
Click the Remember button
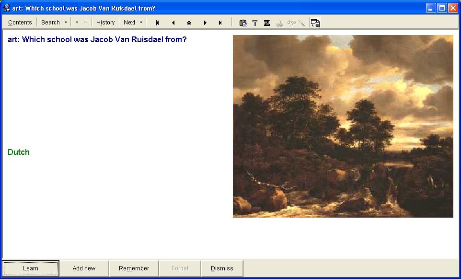point(134,268)
